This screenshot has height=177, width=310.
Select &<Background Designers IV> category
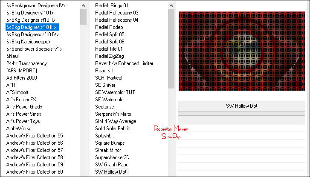point(36,6)
